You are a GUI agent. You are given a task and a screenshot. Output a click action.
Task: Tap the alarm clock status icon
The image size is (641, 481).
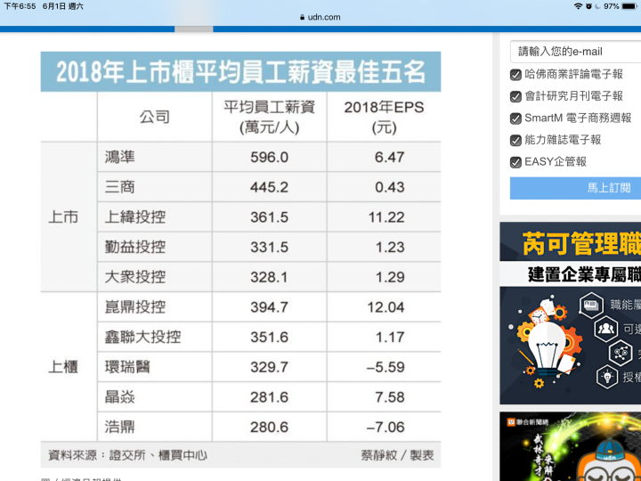click(588, 6)
